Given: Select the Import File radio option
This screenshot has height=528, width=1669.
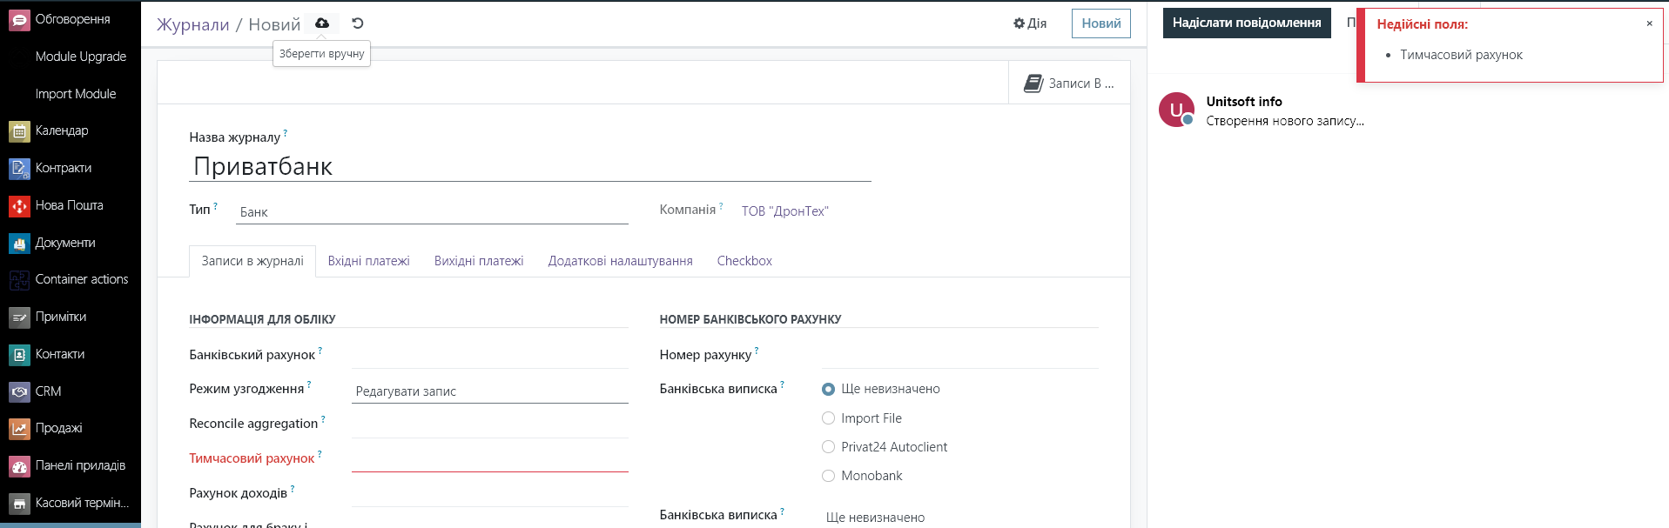Looking at the screenshot, I should click(x=828, y=418).
